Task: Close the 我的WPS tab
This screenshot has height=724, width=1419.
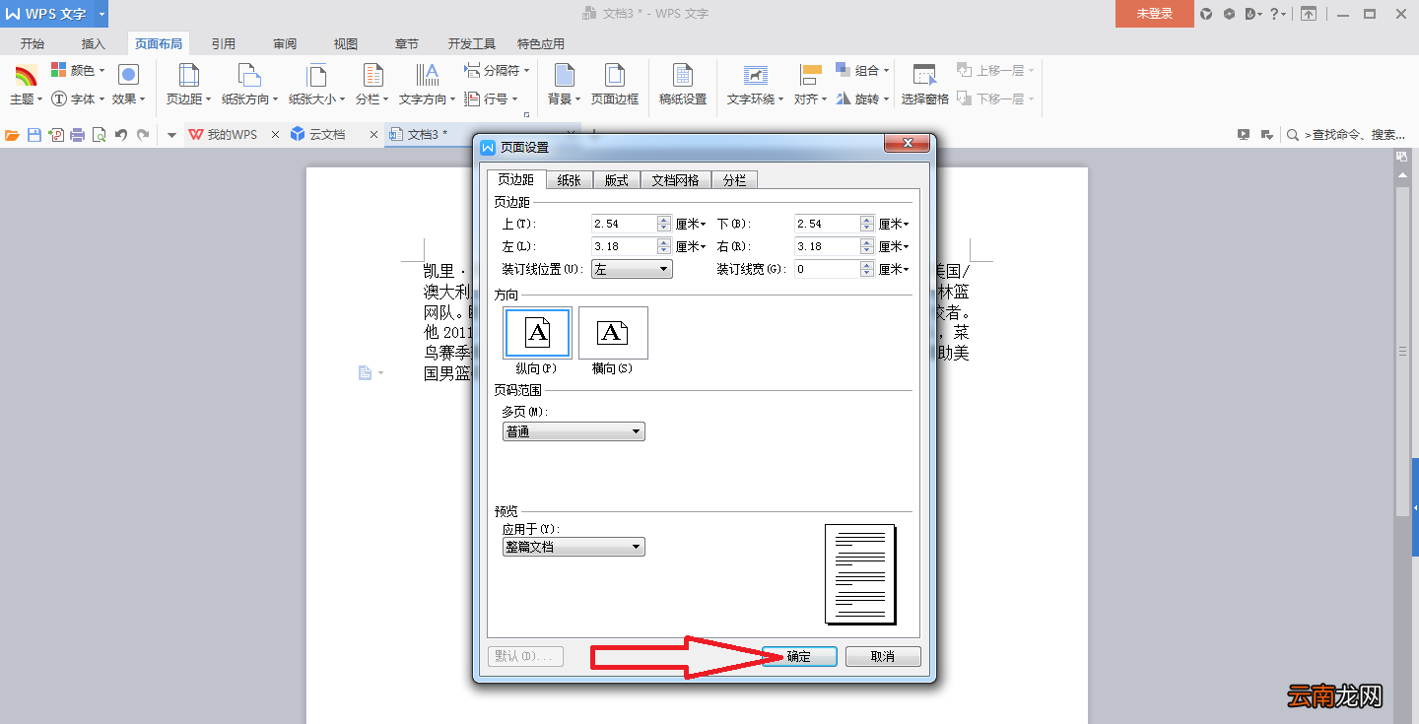Action: coord(275,135)
